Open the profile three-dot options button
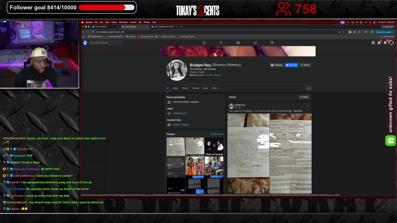Viewport: 397px width, 223px height. click(308, 88)
